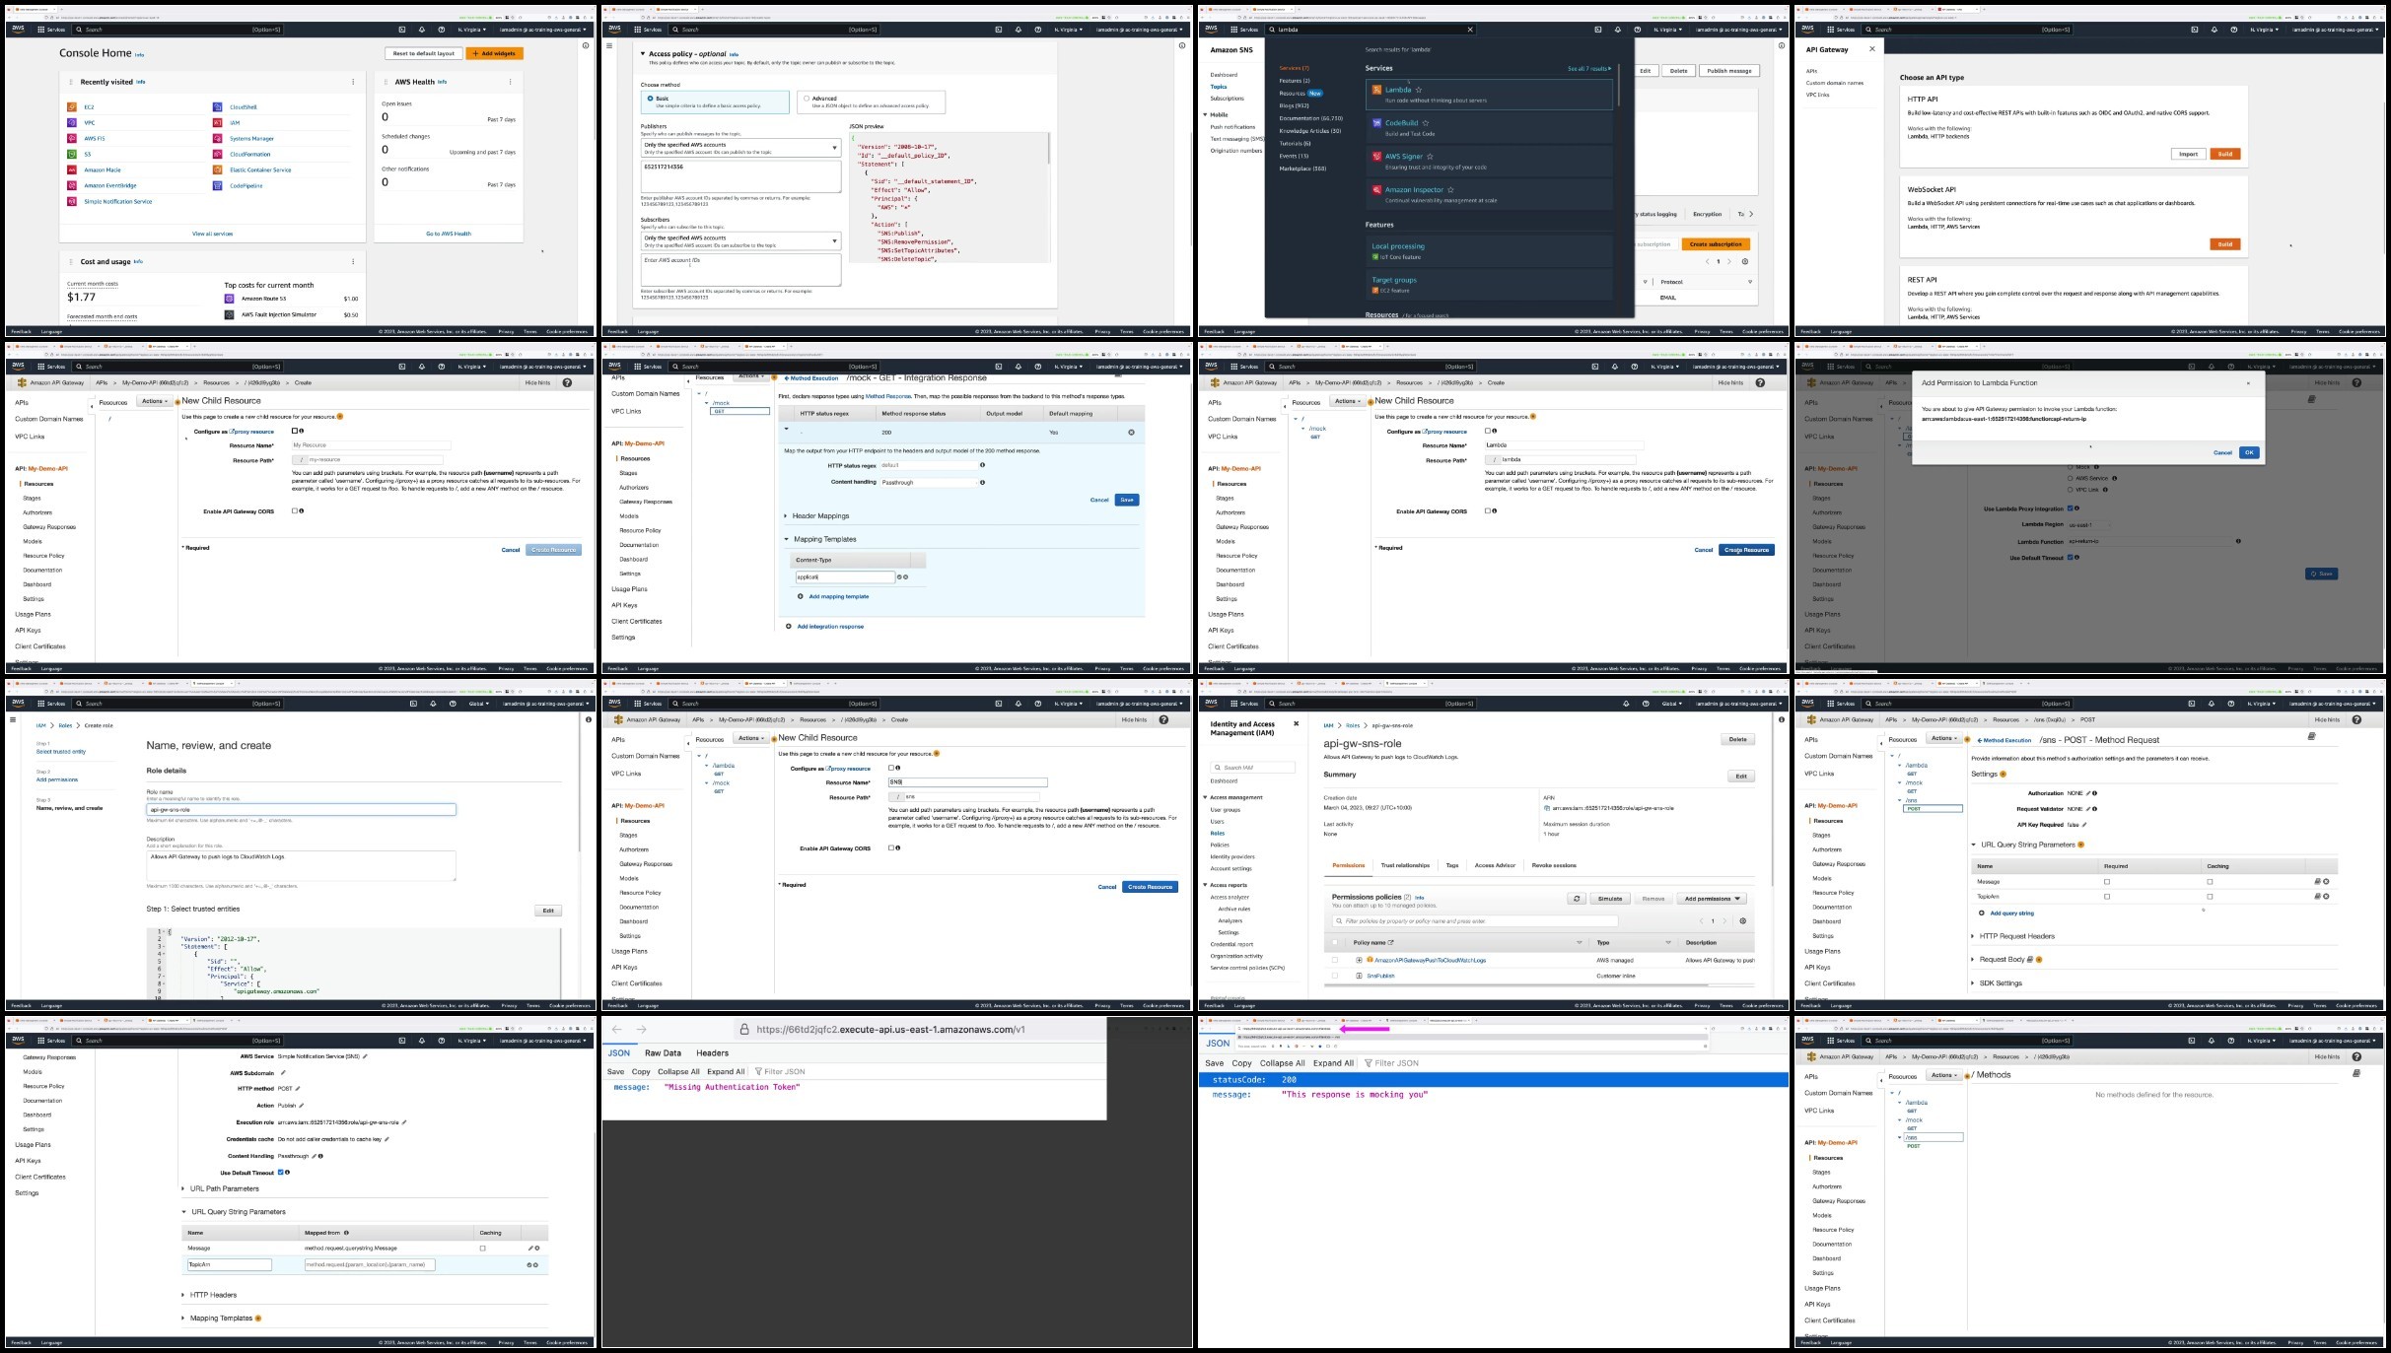2391x1353 pixels.
Task: Click the plus icon beside Add mapping template
Action: click(x=801, y=596)
